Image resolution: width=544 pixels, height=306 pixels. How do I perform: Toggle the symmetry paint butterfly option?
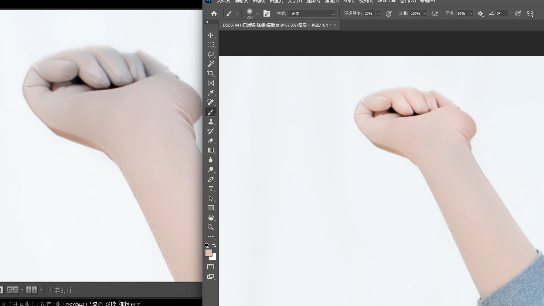(x=530, y=14)
